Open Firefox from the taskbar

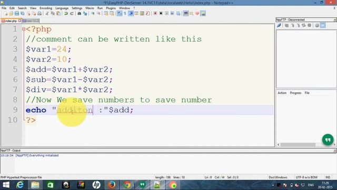pyautogui.click(x=112, y=185)
